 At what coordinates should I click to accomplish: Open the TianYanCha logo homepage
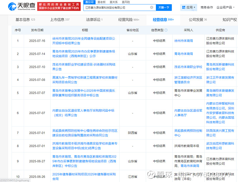(22, 7)
